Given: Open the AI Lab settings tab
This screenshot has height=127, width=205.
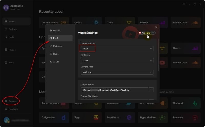Looking at the screenshot, I should [x=60, y=62].
